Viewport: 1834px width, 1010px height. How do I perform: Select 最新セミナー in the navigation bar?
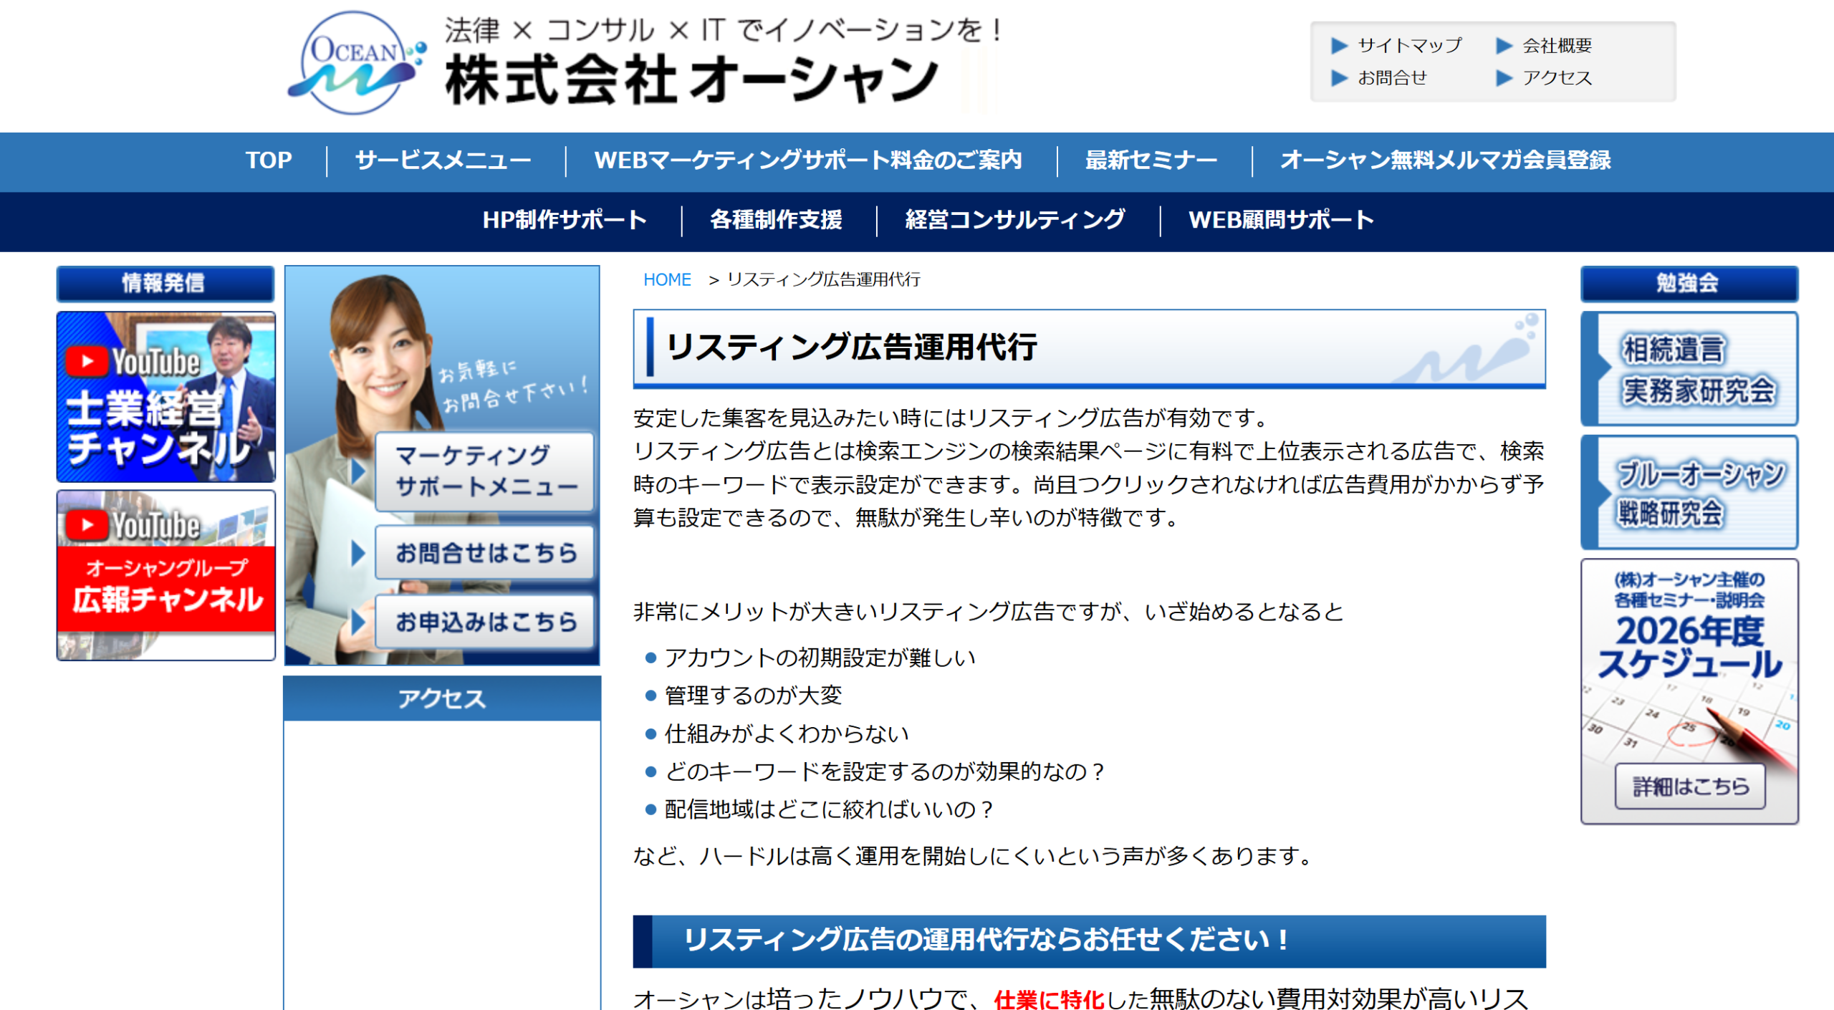(1151, 160)
